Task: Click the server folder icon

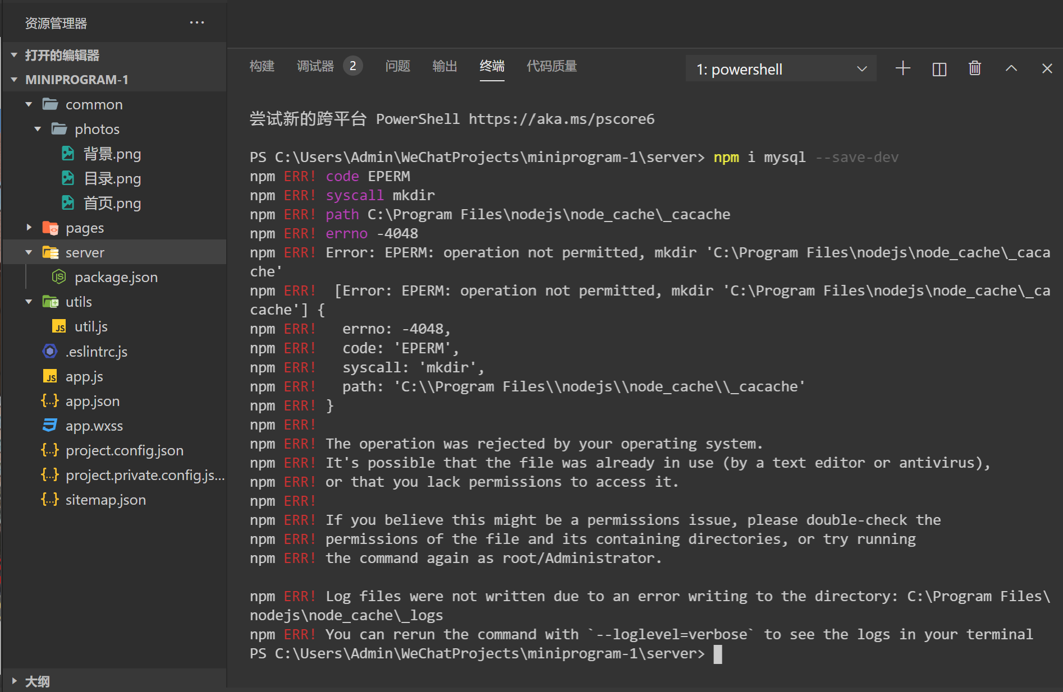Action: [x=51, y=252]
